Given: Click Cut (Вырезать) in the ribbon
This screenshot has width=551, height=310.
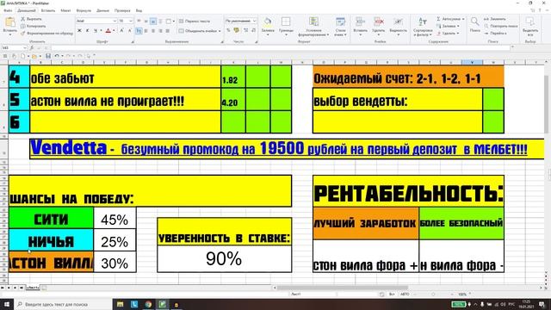Looking at the screenshot, I should (31, 19).
